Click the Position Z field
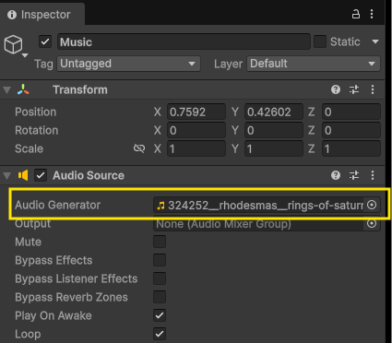Viewport: 392px width, 343px height. 351,112
